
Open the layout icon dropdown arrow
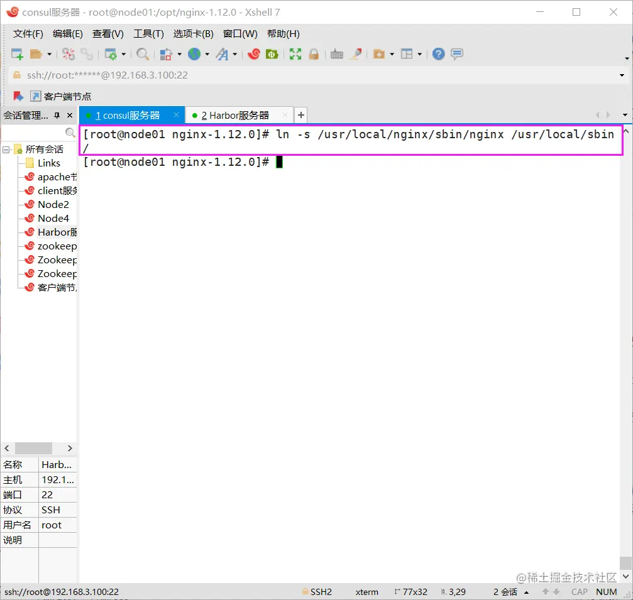point(420,53)
